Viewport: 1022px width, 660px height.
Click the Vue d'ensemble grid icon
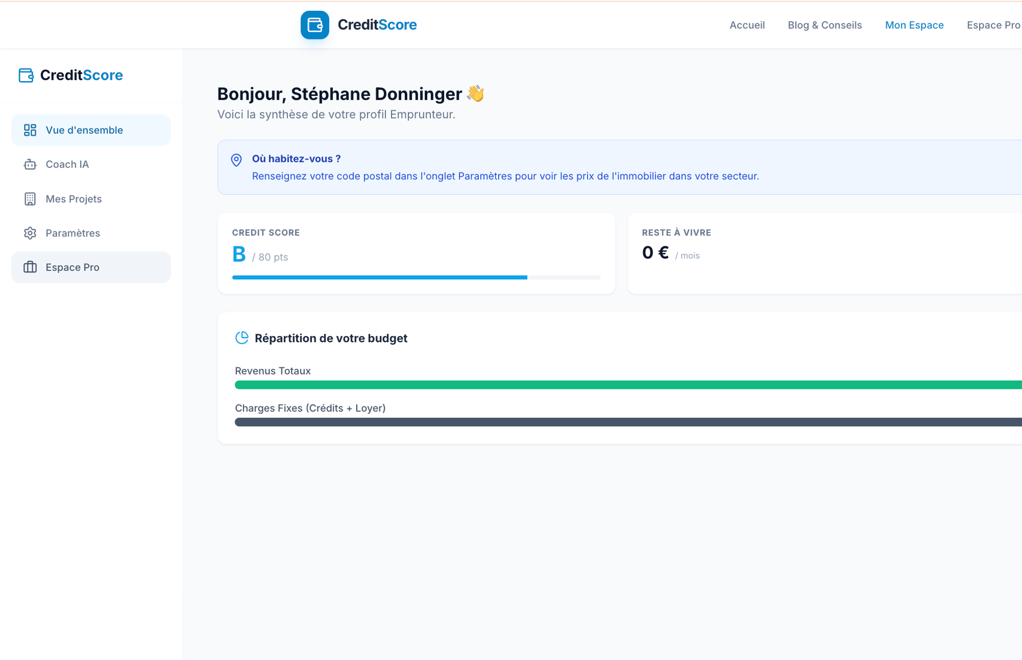(30, 130)
